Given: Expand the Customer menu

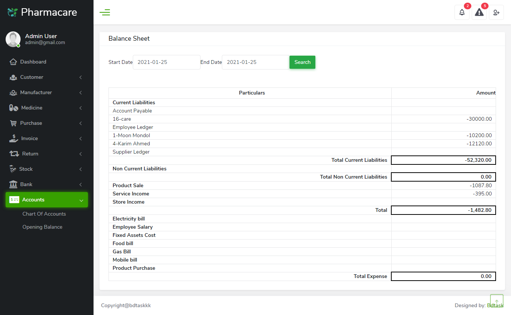Looking at the screenshot, I should point(32,77).
